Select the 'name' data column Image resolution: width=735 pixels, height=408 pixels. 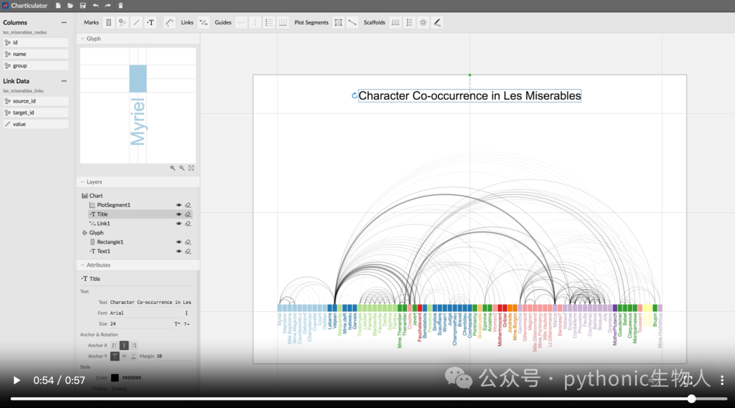pos(35,54)
